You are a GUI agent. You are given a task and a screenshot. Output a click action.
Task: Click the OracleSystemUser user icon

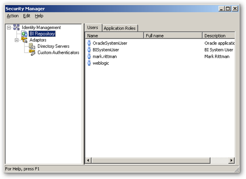89,43
